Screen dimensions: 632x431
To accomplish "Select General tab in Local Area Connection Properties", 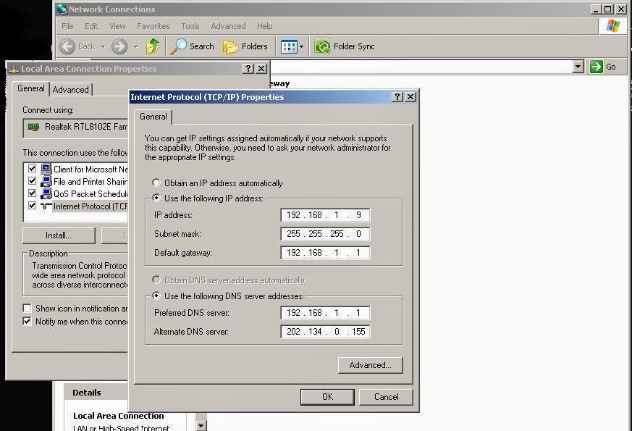I will tap(31, 88).
